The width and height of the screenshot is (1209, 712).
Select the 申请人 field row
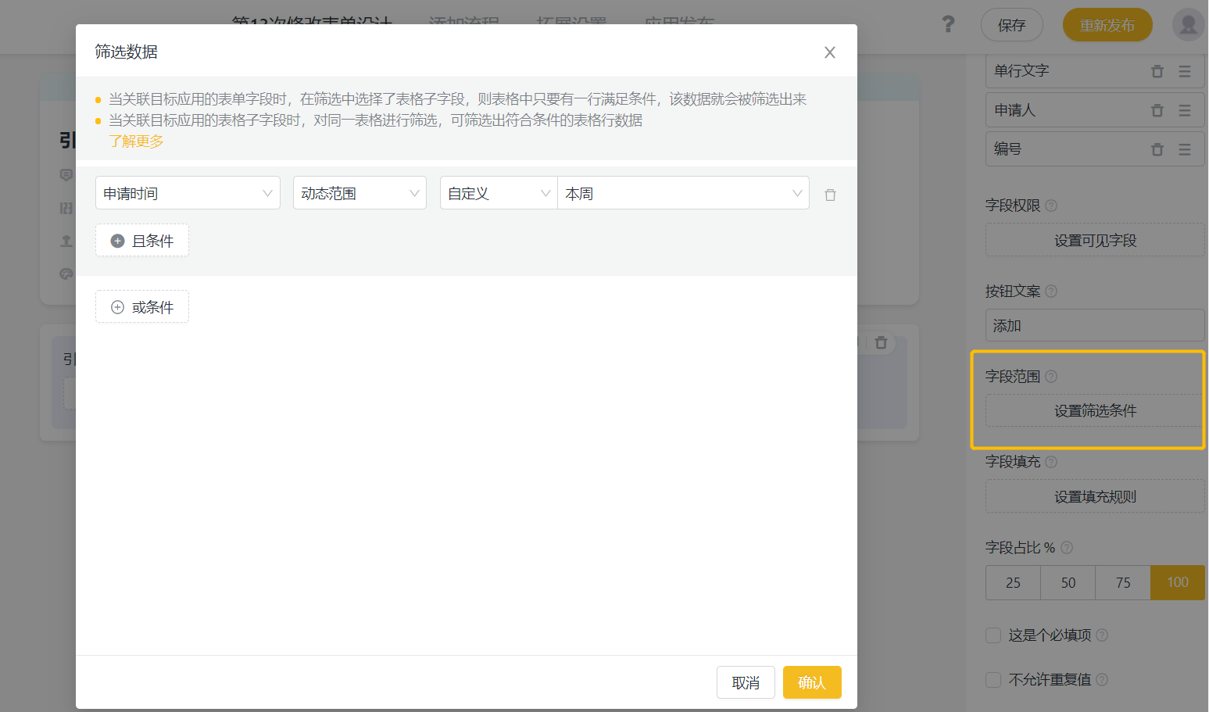[1095, 110]
